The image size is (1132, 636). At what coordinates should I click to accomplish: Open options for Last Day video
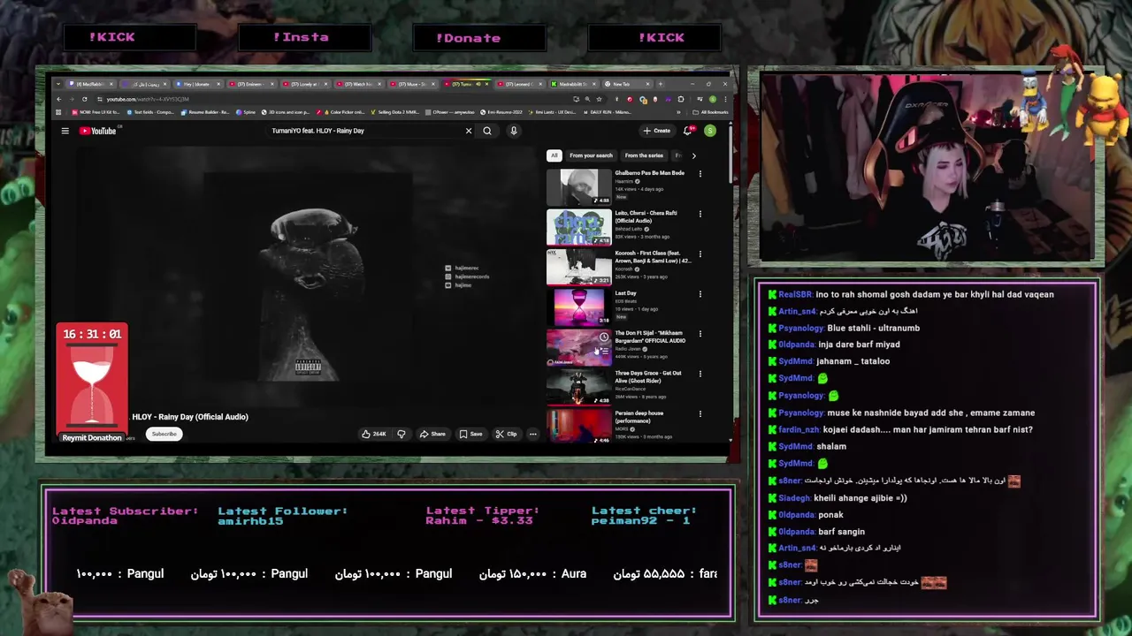(700, 294)
